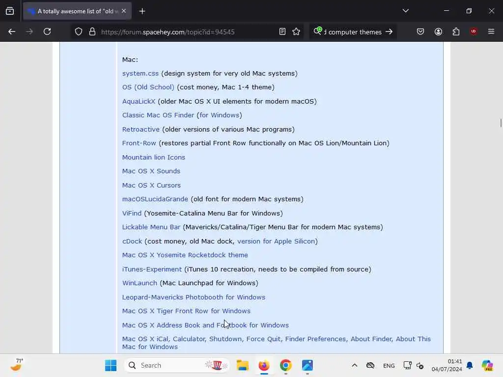503x377 pixels.
Task: Open the uBlock Origin extension icon
Action: pos(474,31)
